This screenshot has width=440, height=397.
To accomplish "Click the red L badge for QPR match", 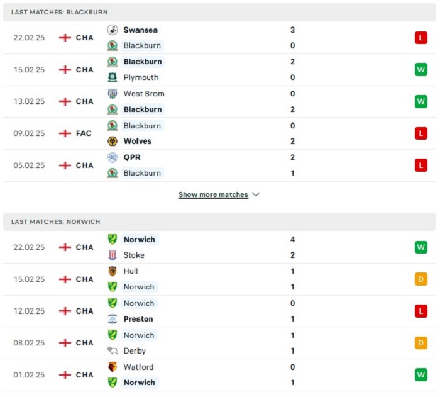I will (x=421, y=165).
